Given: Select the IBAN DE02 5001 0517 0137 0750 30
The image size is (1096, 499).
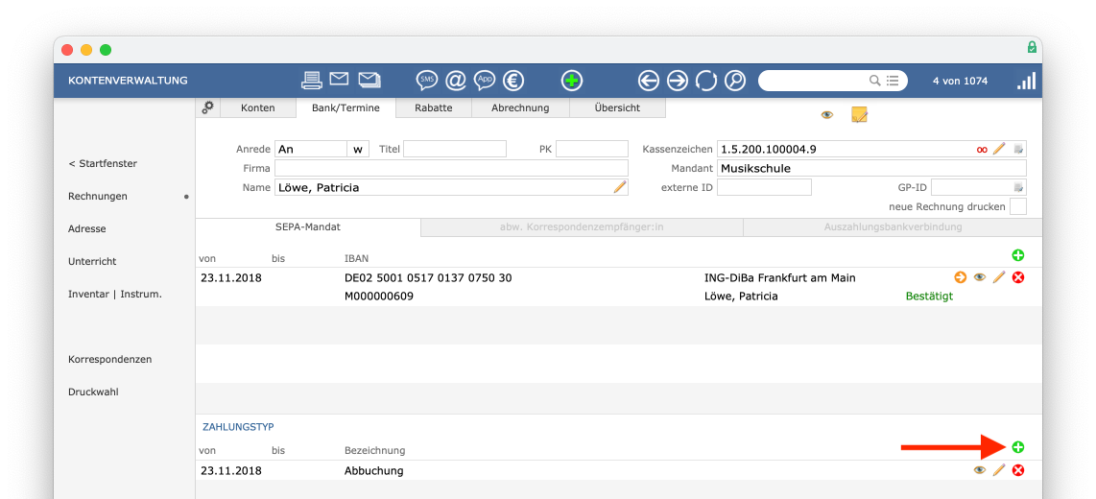Looking at the screenshot, I should tap(428, 277).
